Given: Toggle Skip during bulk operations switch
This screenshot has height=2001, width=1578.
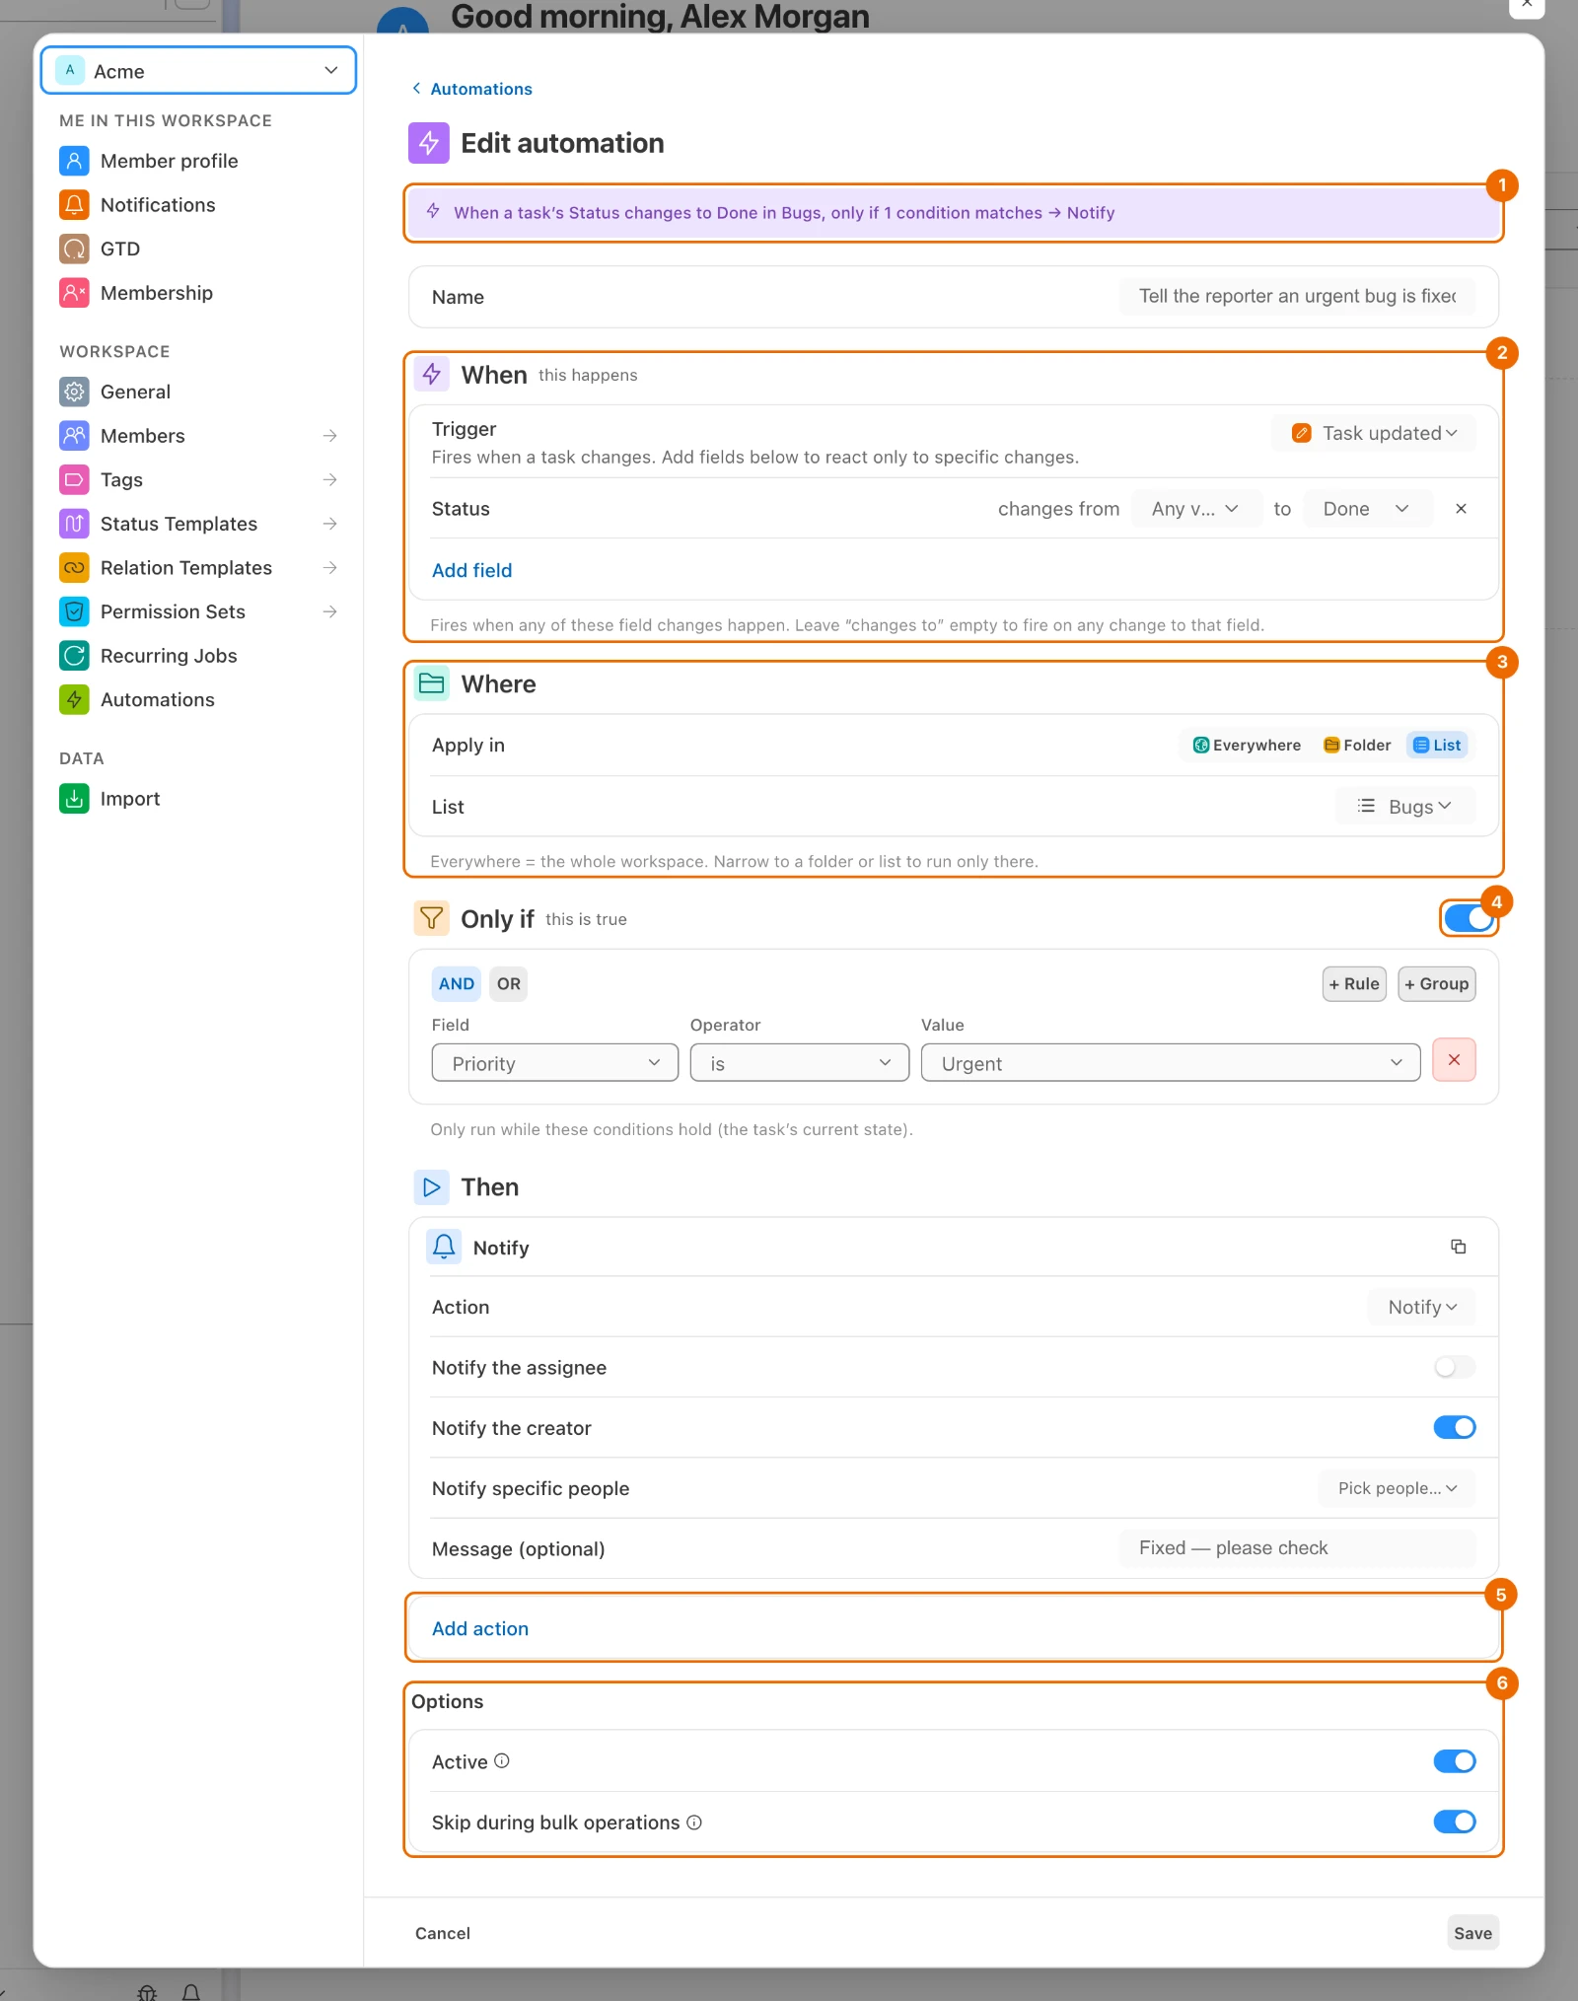Looking at the screenshot, I should coord(1455,1822).
